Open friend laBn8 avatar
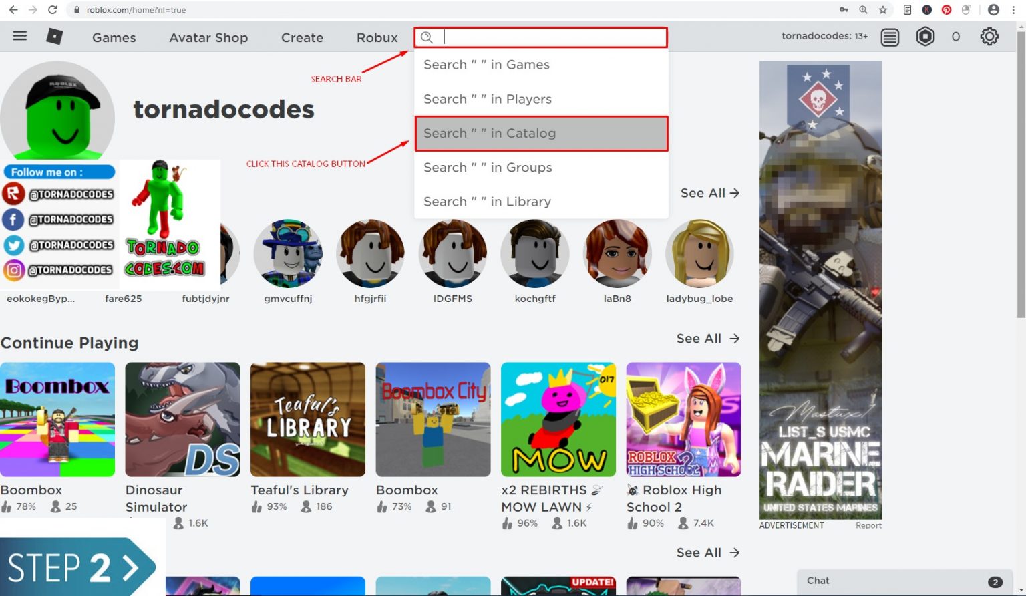The width and height of the screenshot is (1026, 596). 617,254
